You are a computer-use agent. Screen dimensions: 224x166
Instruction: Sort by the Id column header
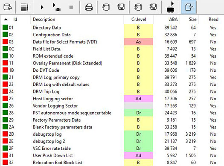coord(15,19)
